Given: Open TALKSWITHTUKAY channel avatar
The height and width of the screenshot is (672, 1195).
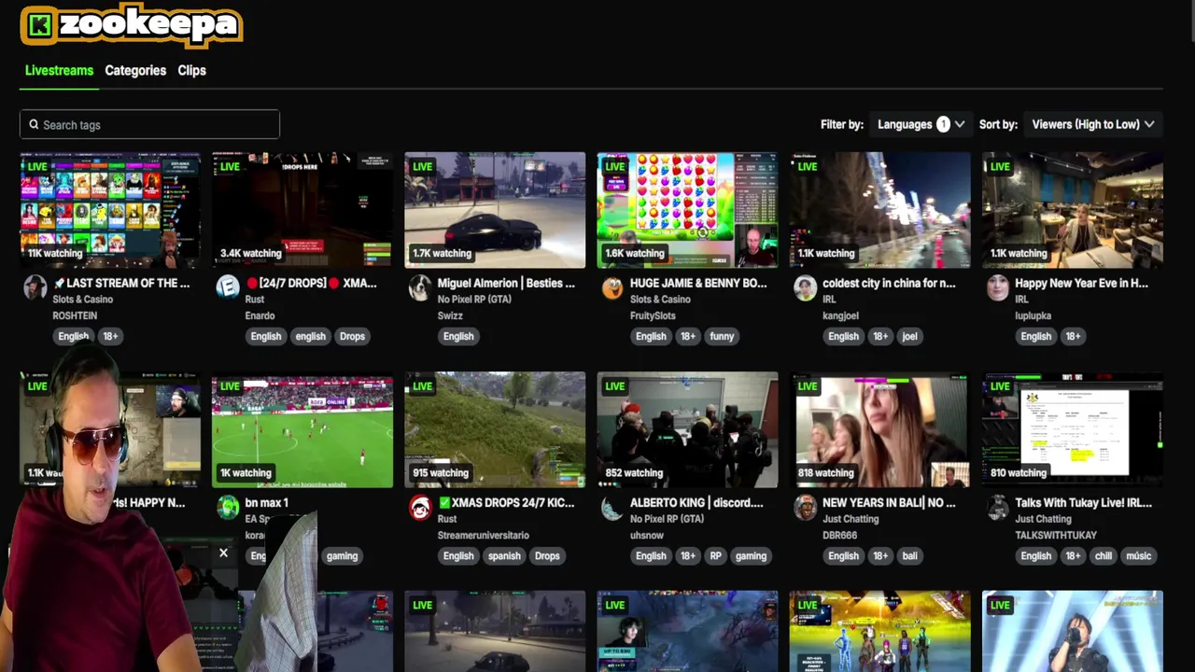Looking at the screenshot, I should click(x=997, y=507).
